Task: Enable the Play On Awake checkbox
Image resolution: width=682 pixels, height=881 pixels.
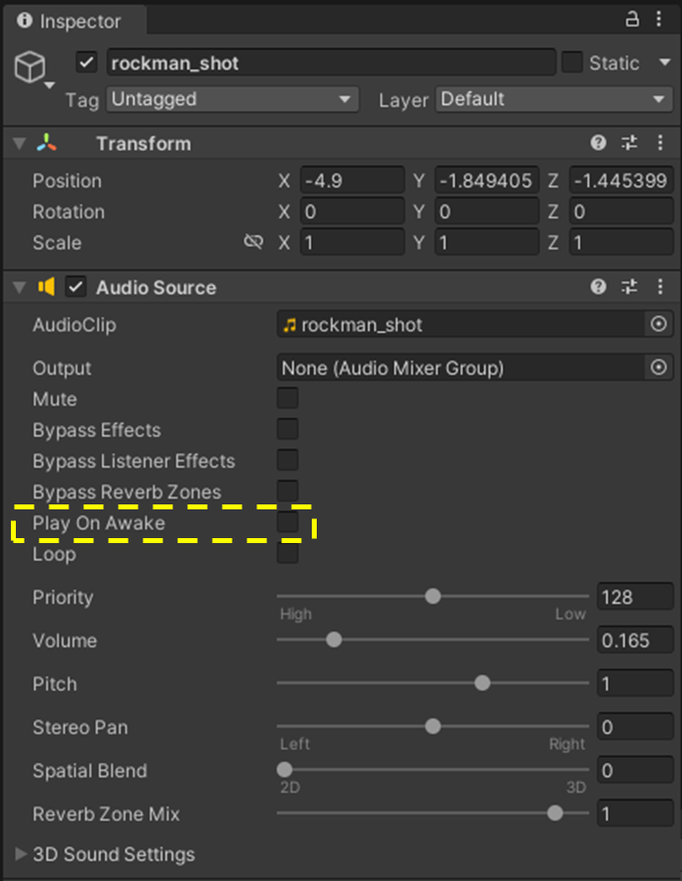Action: [x=287, y=522]
